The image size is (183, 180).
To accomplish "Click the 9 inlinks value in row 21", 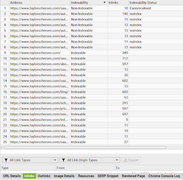I will coord(127,120).
